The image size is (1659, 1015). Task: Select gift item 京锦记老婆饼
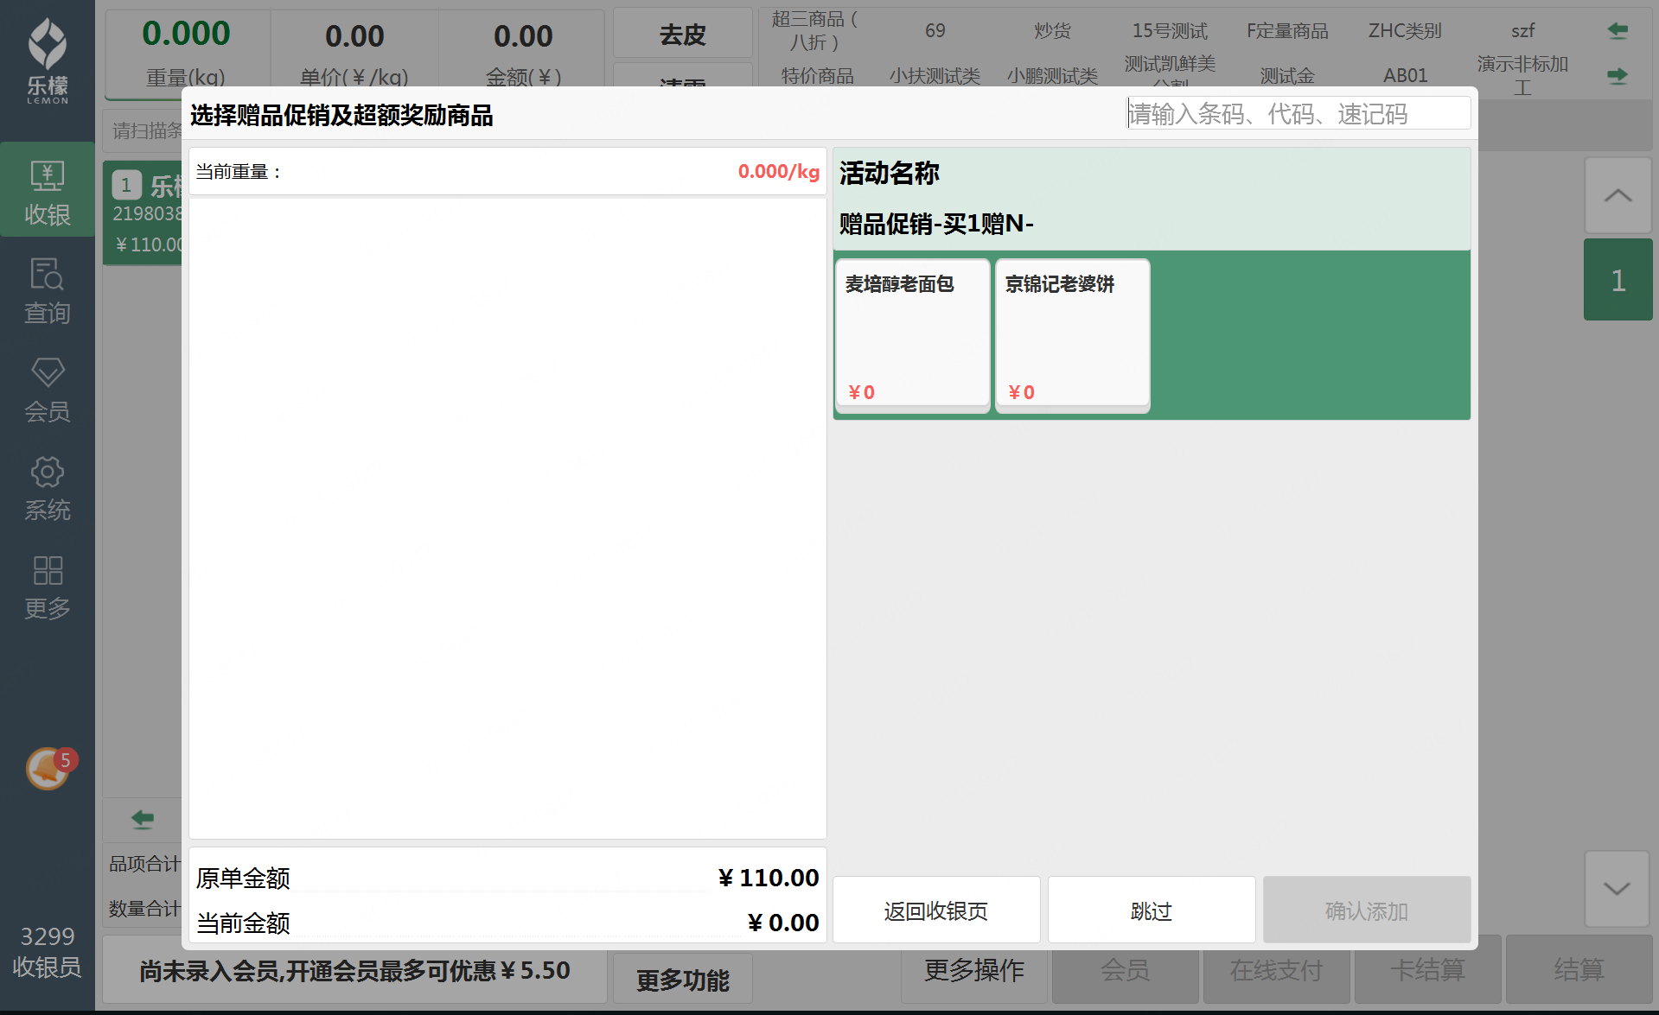point(1072,335)
